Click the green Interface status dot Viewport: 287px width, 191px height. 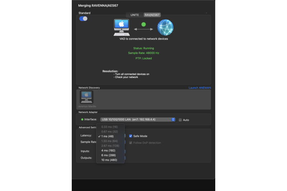82,120
